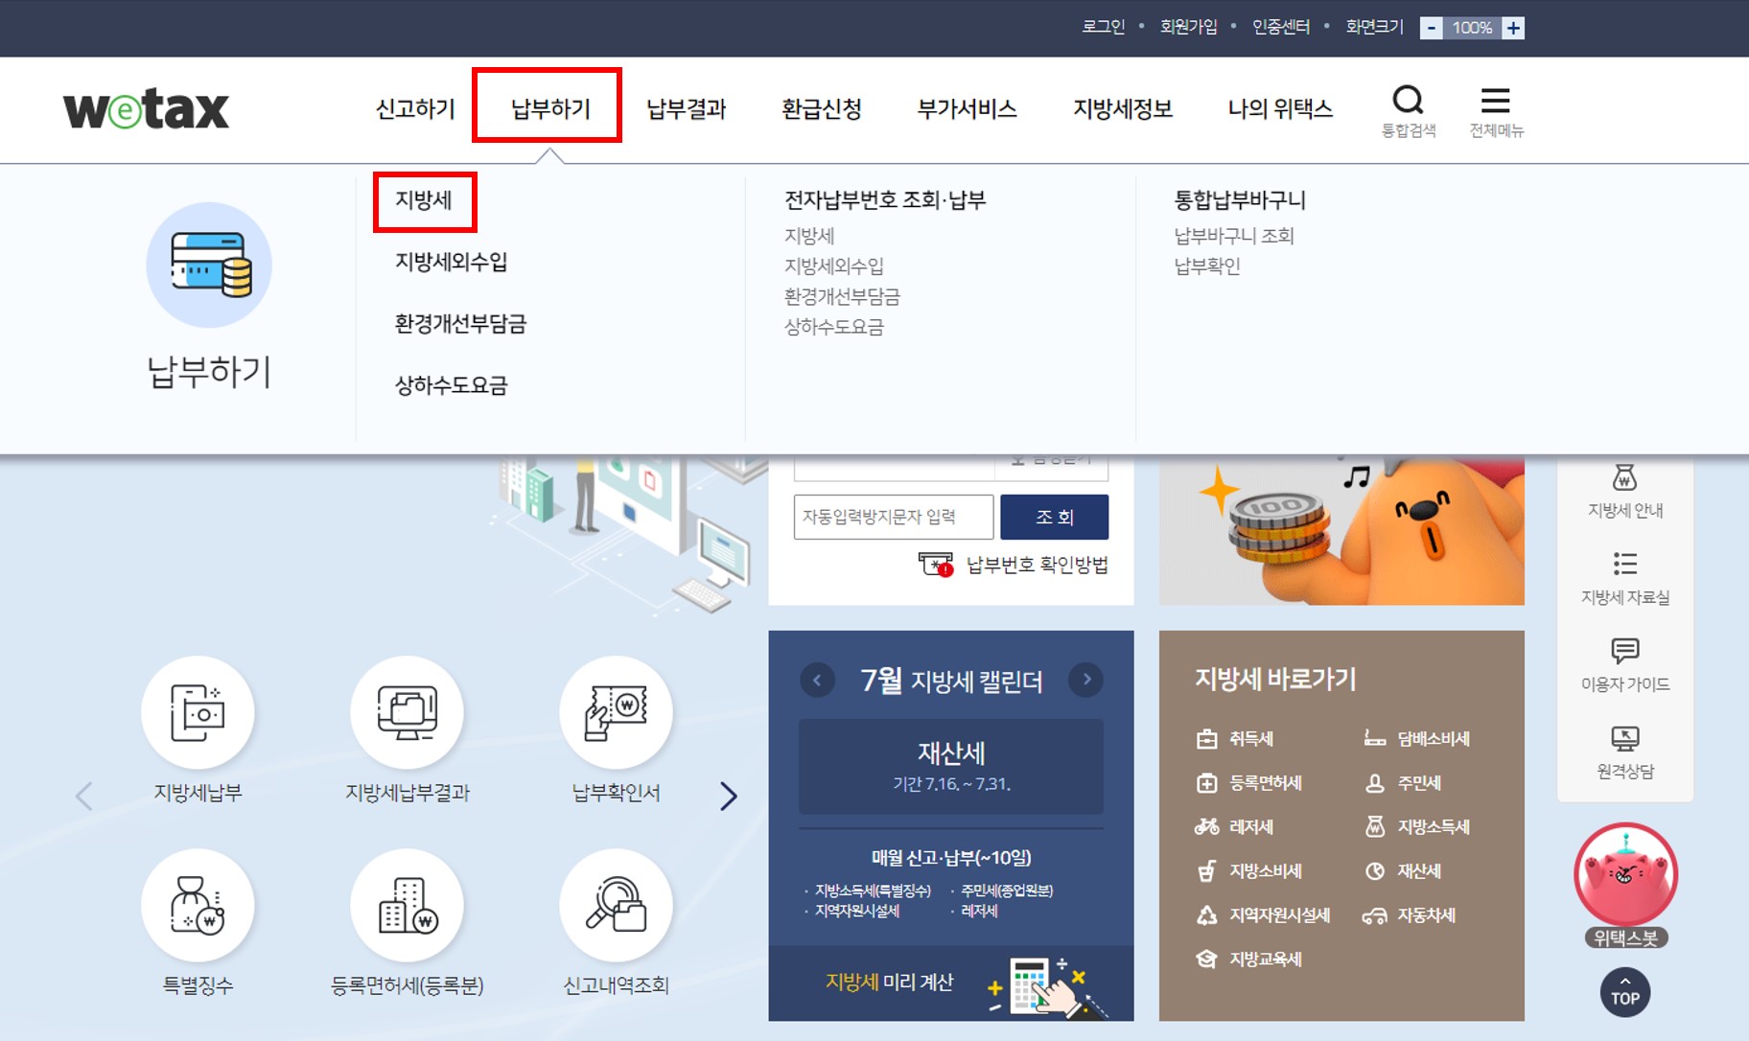Image resolution: width=1749 pixels, height=1041 pixels.
Task: Open 레저세 shortcut in 지방세 바로가기
Action: (1235, 827)
